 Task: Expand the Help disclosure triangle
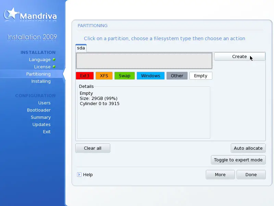pyautogui.click(x=79, y=175)
